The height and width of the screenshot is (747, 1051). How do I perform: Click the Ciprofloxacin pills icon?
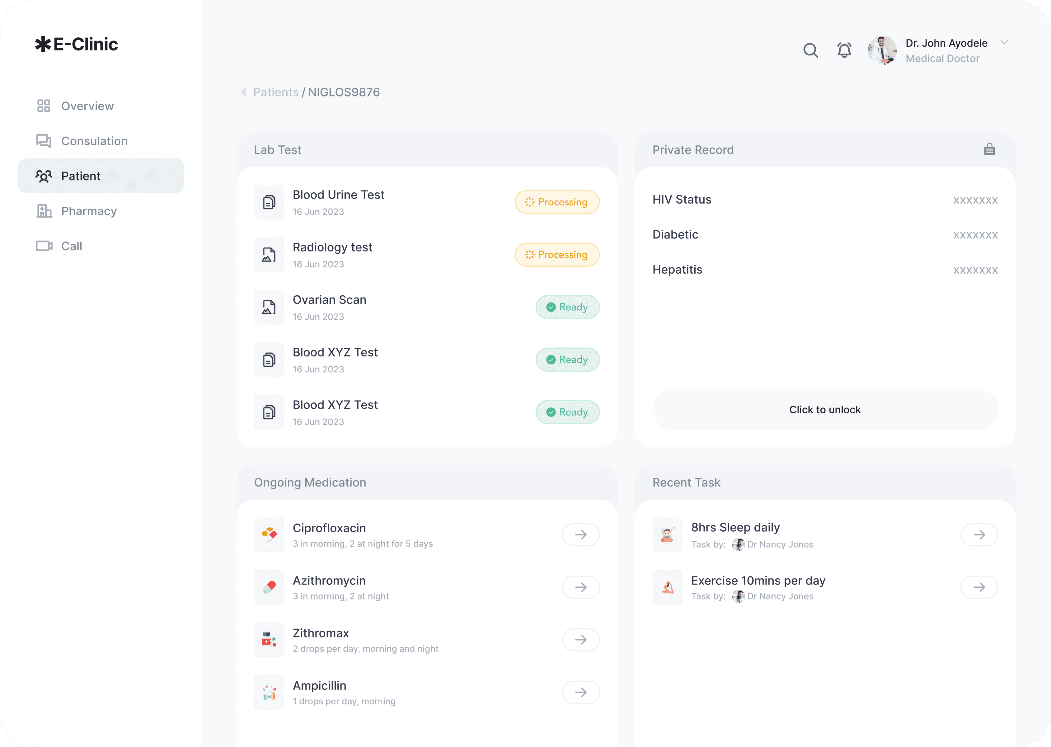[269, 534]
